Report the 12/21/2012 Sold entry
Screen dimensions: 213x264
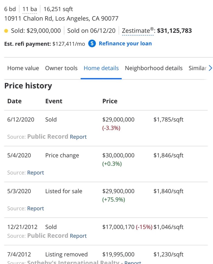click(78, 236)
